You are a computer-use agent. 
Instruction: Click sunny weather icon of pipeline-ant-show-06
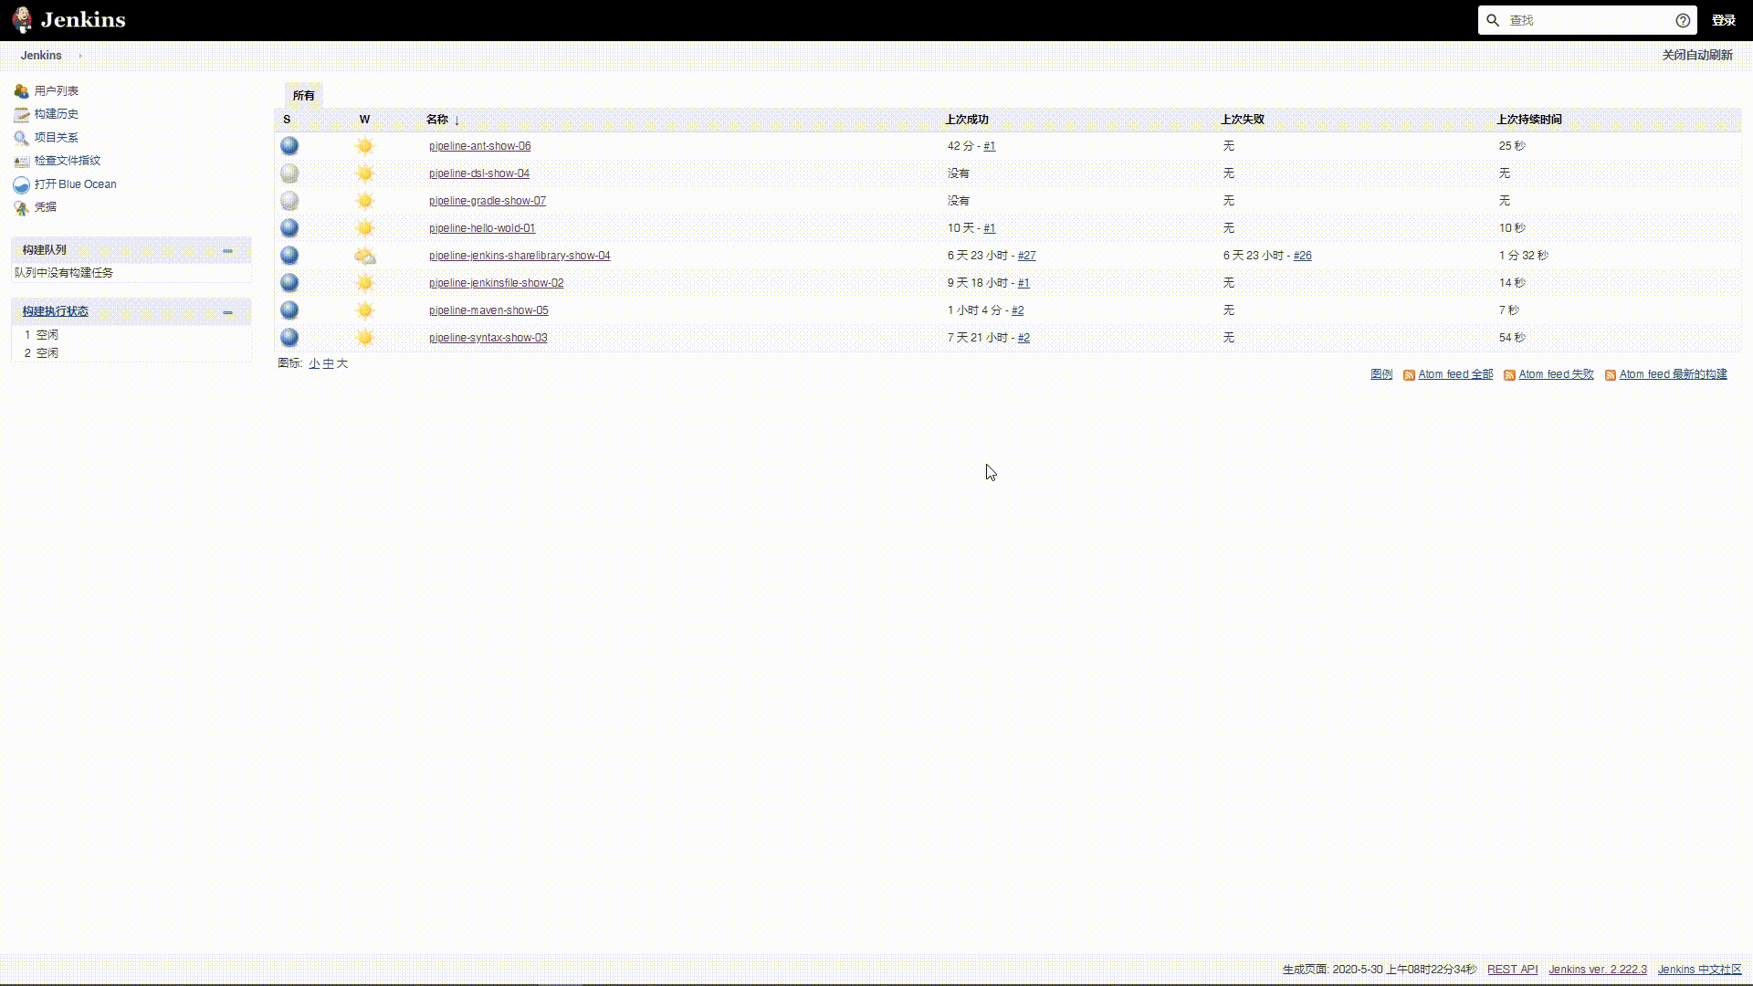point(365,146)
